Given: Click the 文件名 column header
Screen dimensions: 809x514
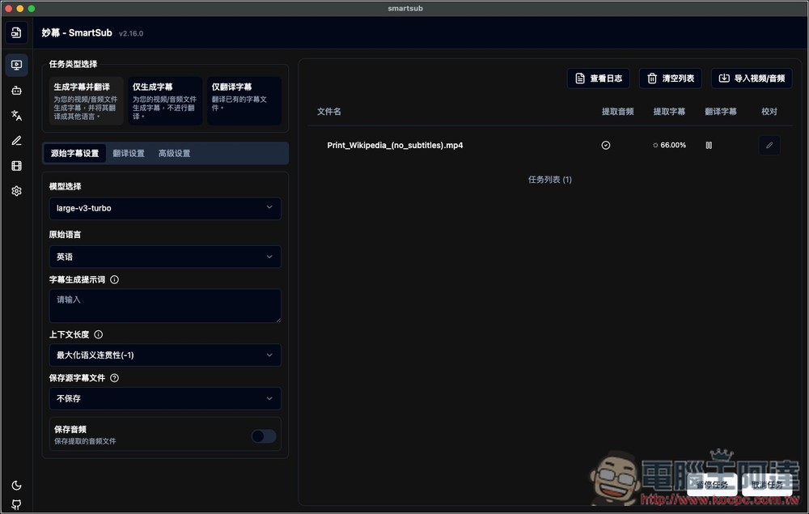Looking at the screenshot, I should pyautogui.click(x=328, y=112).
